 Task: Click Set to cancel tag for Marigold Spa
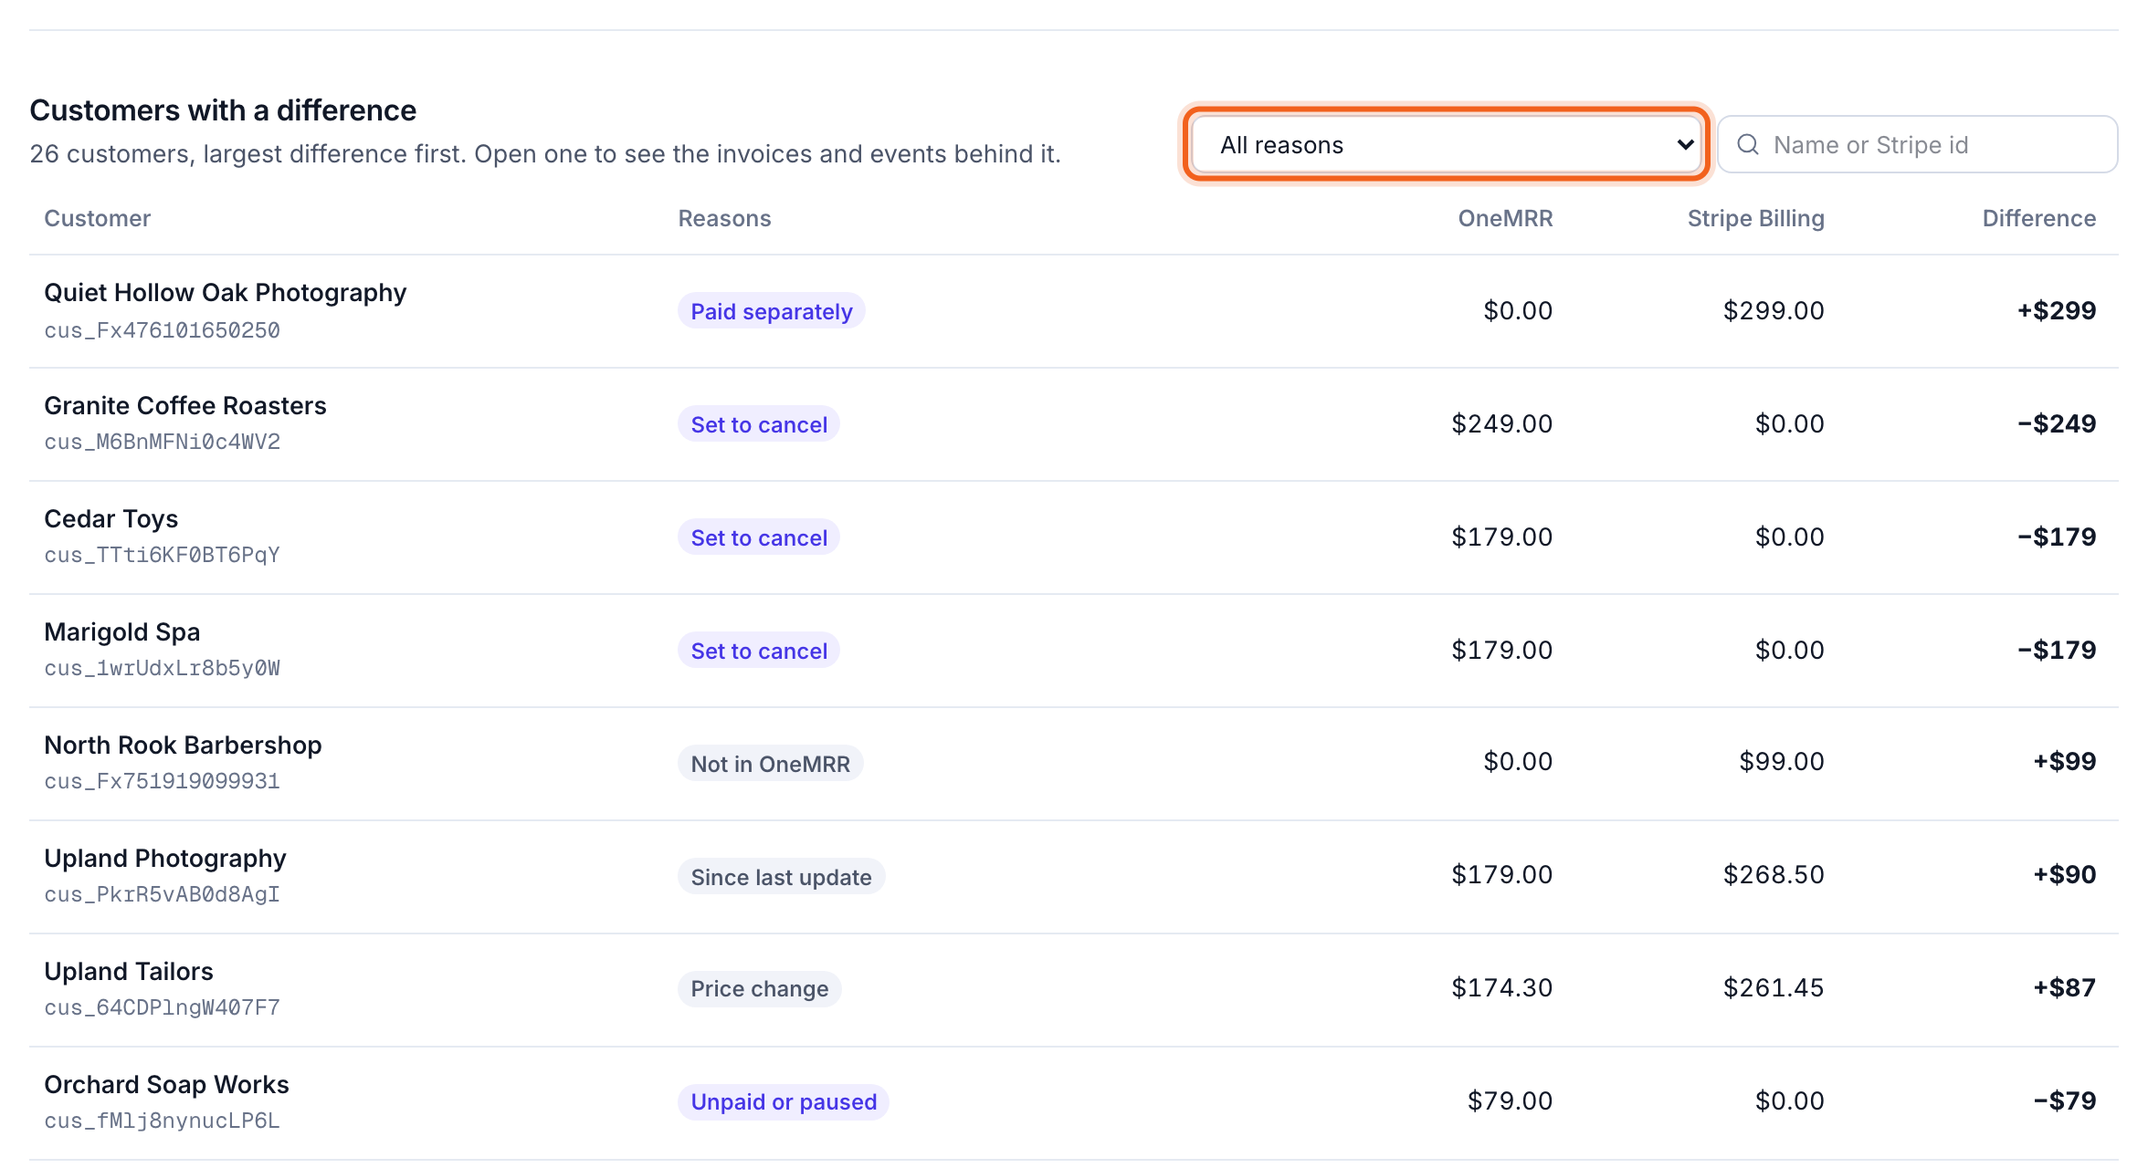coord(759,651)
